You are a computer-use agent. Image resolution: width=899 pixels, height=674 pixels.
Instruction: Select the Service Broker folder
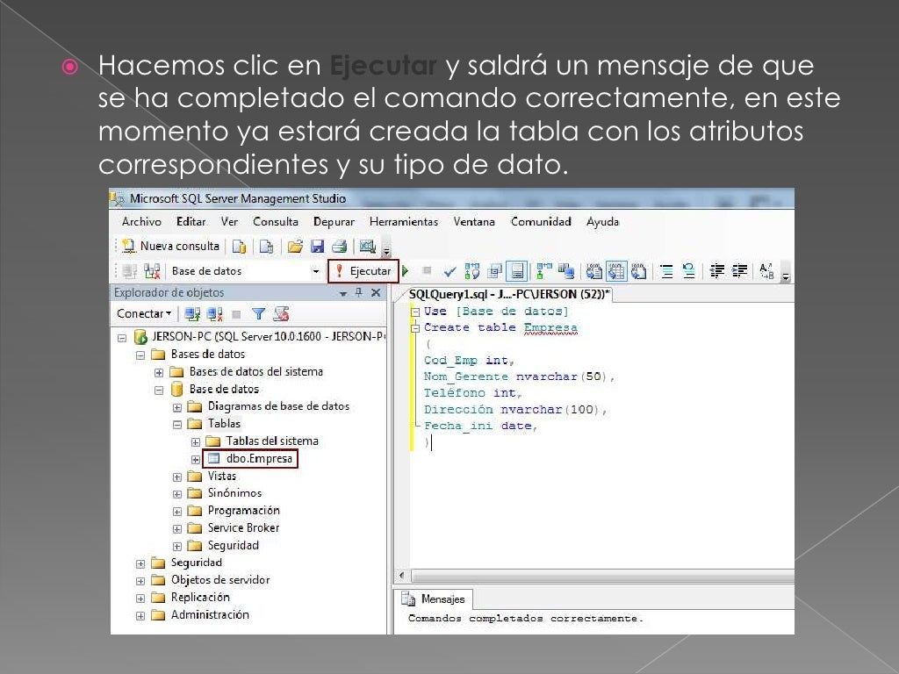click(x=243, y=527)
